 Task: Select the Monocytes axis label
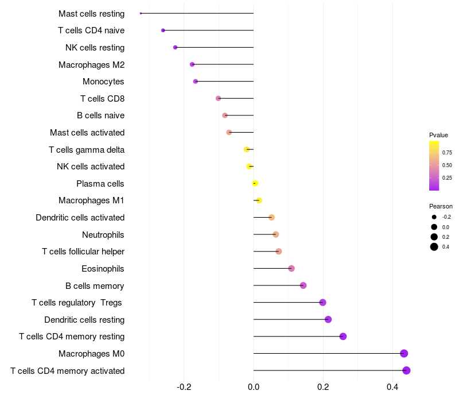[x=103, y=82]
